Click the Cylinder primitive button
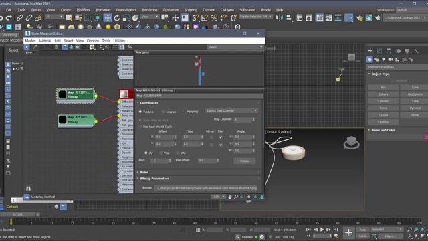 tap(383, 101)
